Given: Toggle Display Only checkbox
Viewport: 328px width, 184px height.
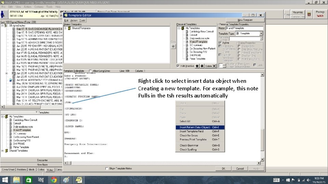Looking at the screenshot, I should (239, 46).
